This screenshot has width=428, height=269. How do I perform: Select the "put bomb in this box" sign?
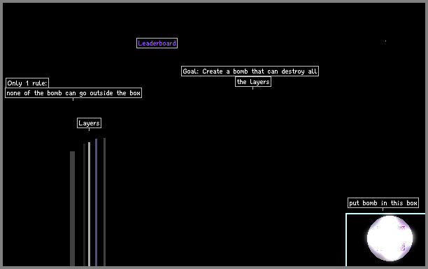(x=383, y=203)
